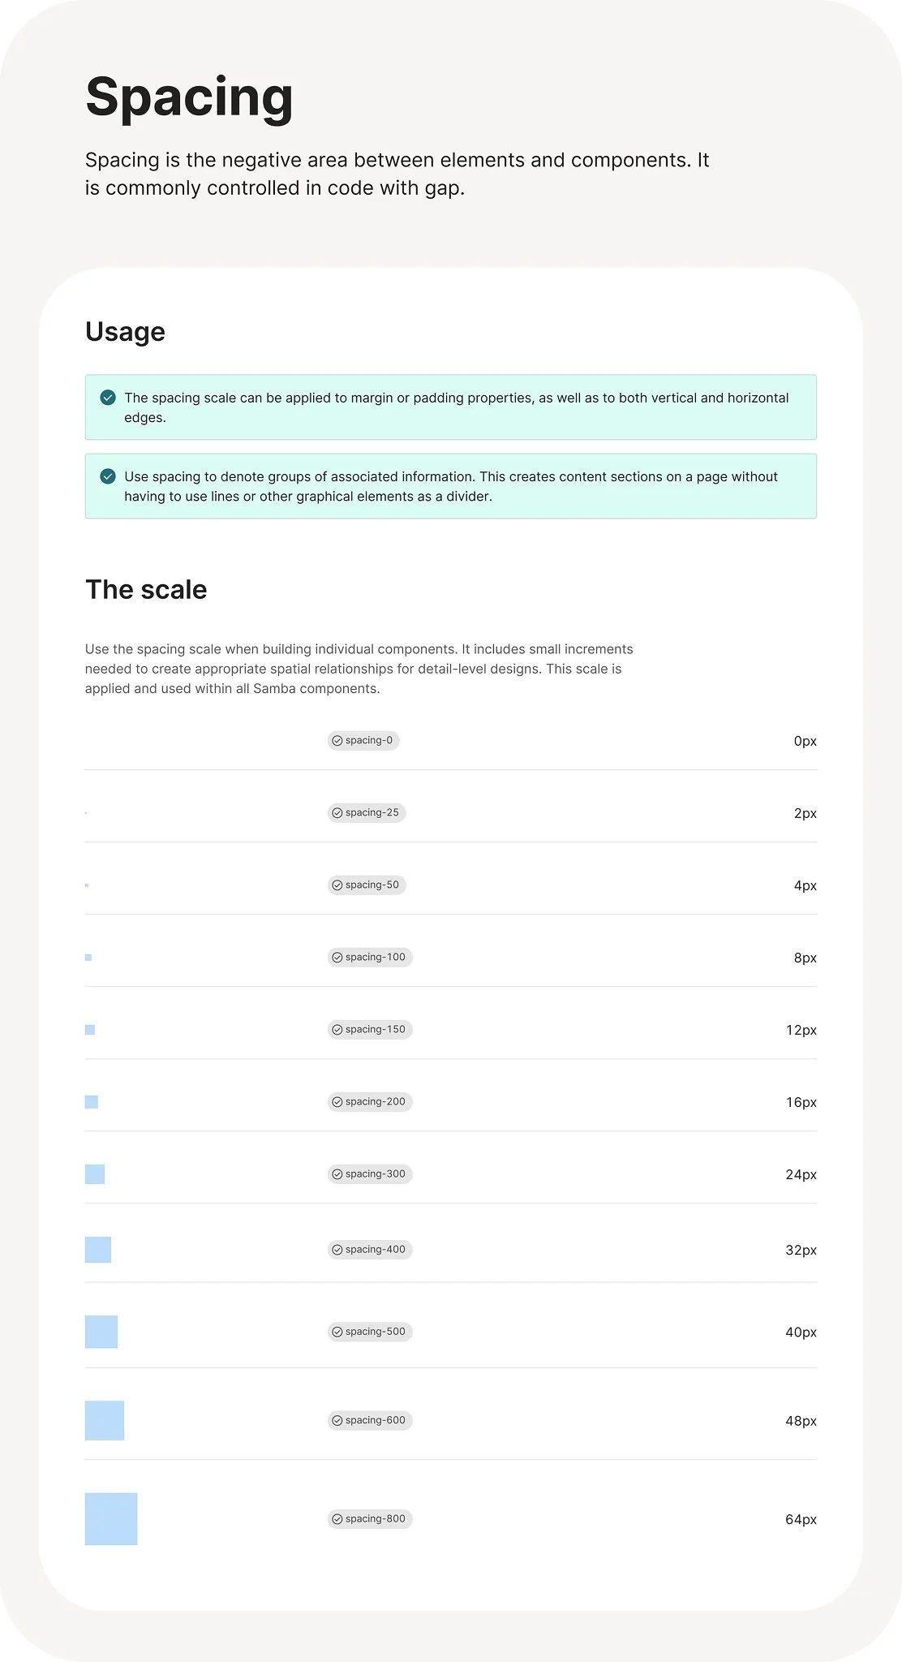Viewport: 902px width, 1662px height.
Task: Click the 'The scale' section heading
Action: (x=146, y=590)
